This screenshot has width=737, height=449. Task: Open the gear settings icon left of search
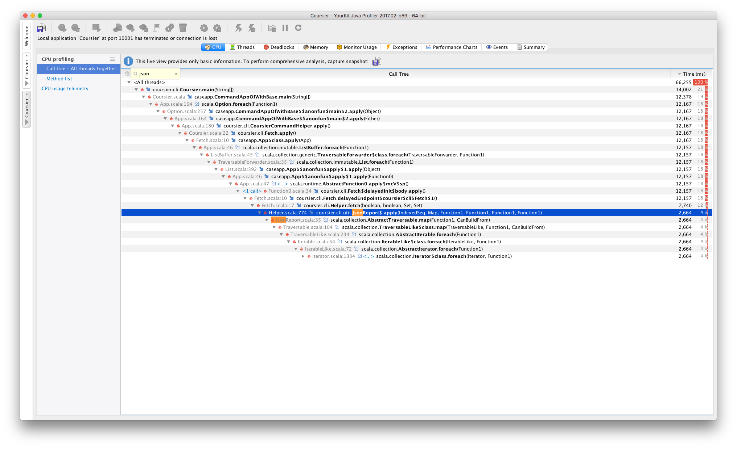(127, 74)
